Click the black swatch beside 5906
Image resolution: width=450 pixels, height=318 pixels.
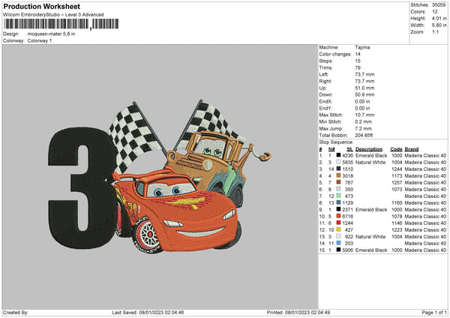339,250
